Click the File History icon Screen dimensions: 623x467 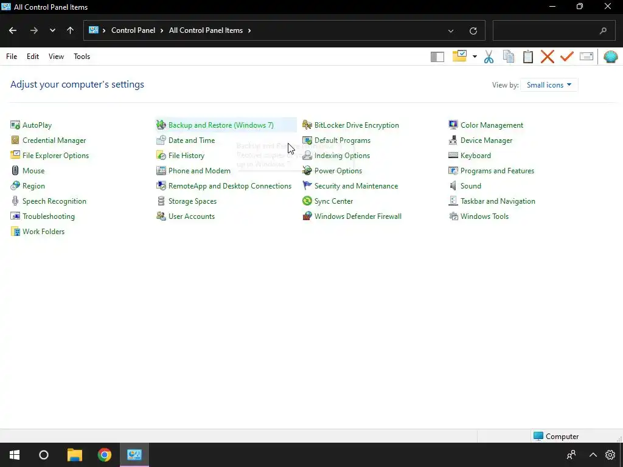coord(161,156)
